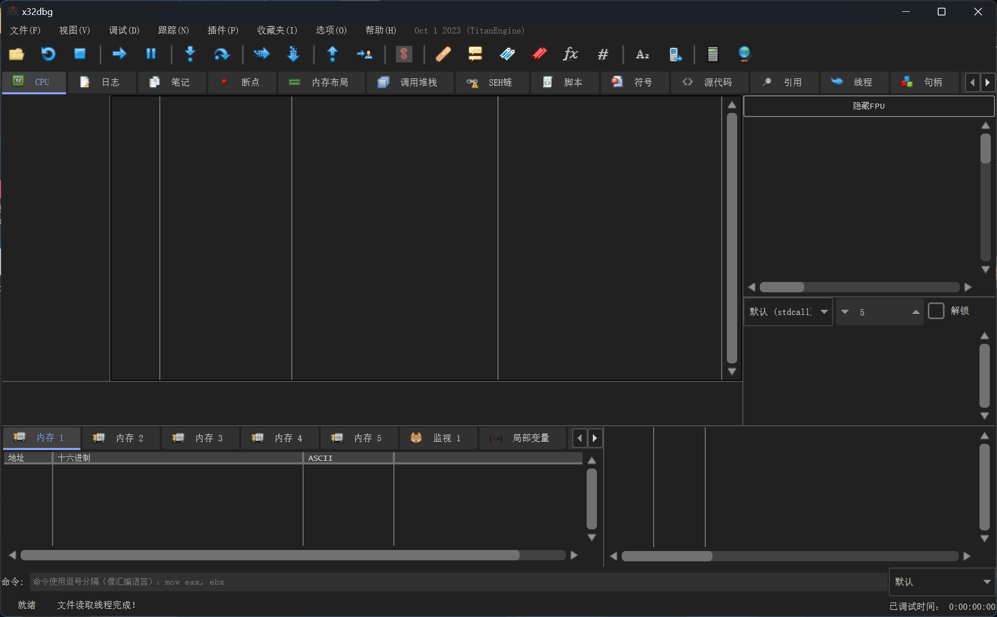
Task: Open the 帮助(H) menu
Action: click(x=381, y=30)
